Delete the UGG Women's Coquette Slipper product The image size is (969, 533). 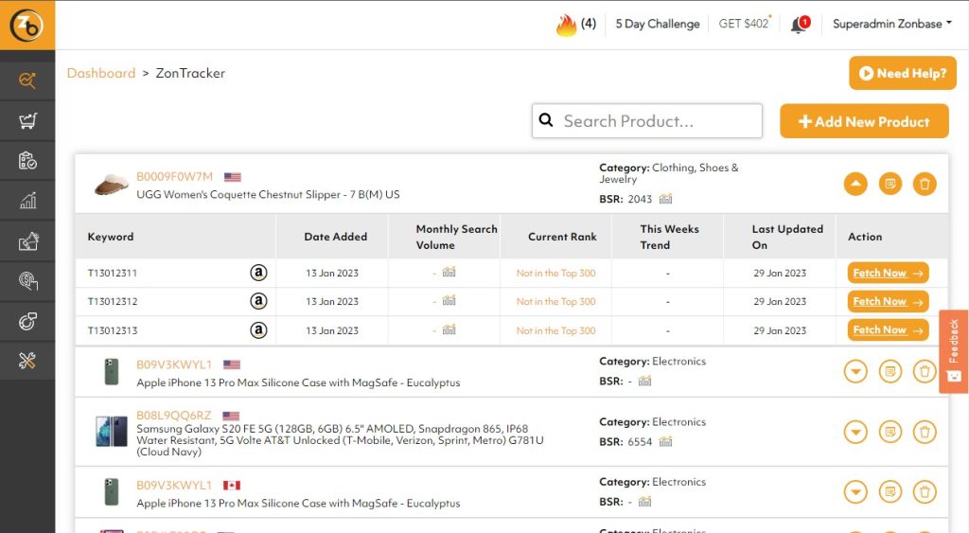point(925,184)
